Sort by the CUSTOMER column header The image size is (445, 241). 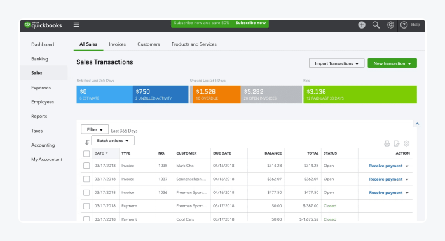[186, 153]
